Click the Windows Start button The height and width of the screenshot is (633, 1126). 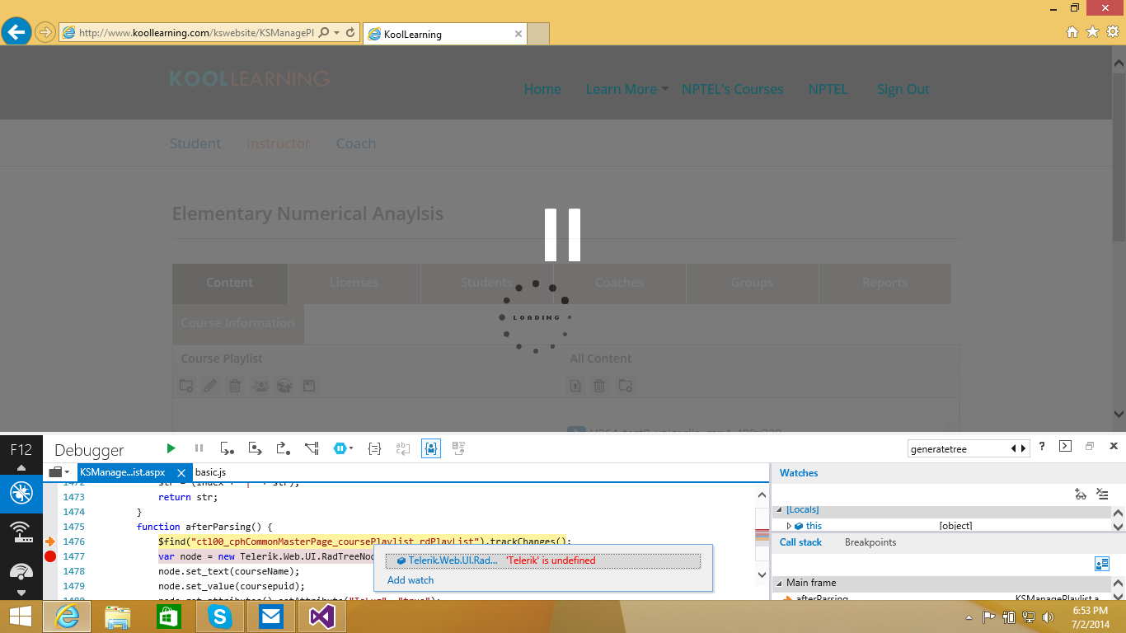coord(20,617)
